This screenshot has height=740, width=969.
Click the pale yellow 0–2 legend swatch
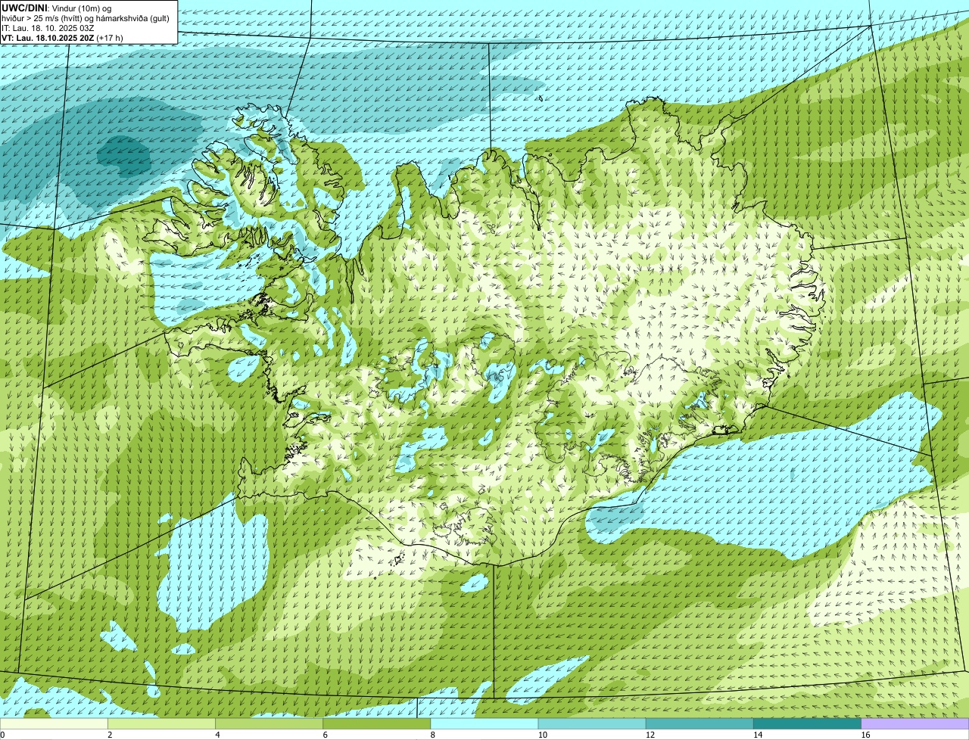(54, 724)
